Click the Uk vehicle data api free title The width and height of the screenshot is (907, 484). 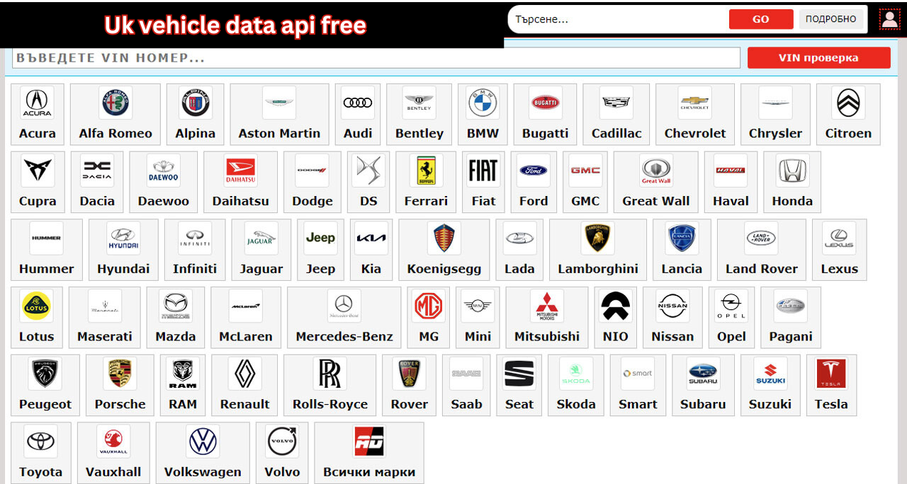pos(235,25)
